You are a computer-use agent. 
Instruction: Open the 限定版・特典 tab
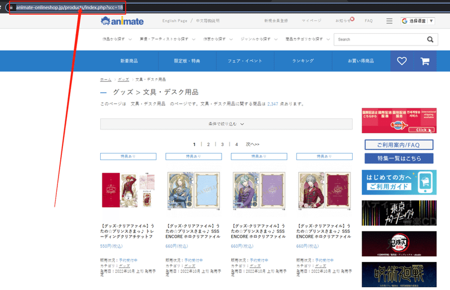pyautogui.click(x=187, y=61)
